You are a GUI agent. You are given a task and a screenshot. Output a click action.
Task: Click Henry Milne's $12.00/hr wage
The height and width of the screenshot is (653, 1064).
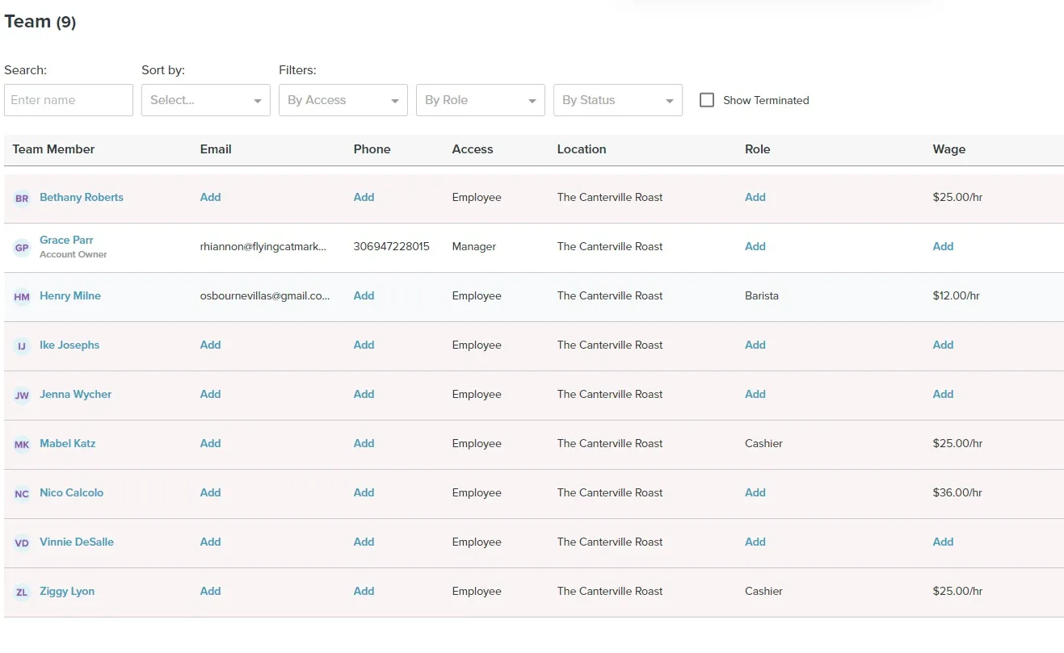tap(957, 295)
